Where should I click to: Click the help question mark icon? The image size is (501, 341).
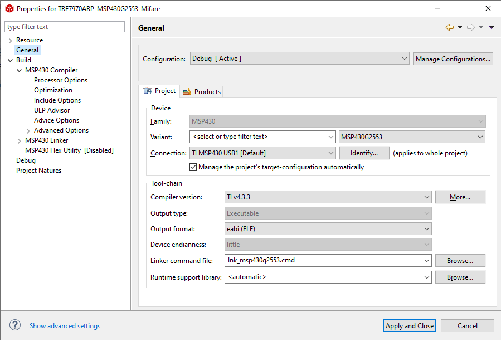tap(15, 325)
